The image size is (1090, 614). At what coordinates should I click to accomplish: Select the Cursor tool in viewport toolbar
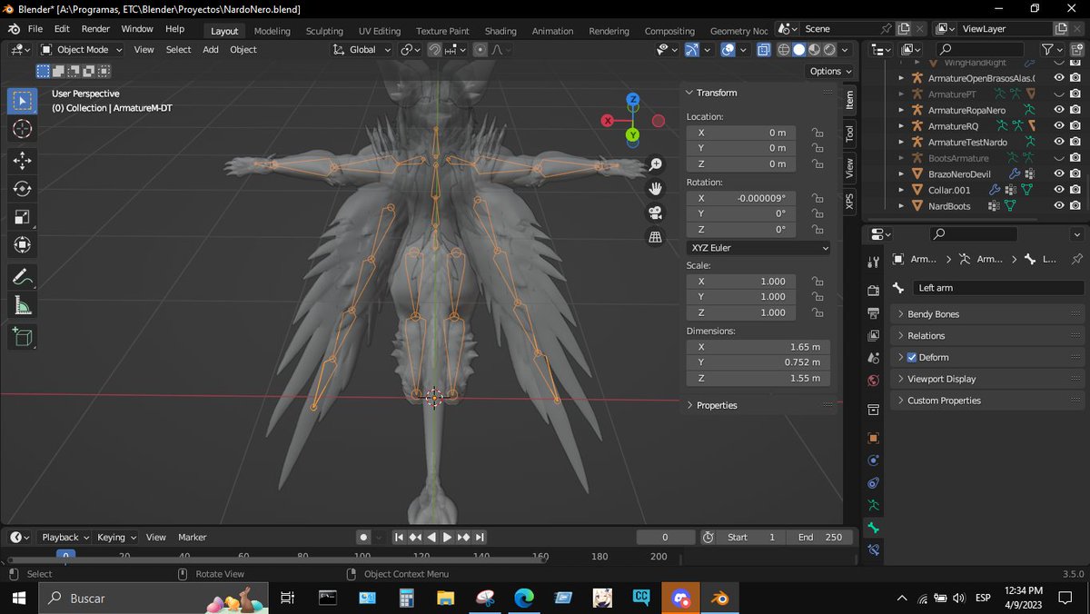23,129
